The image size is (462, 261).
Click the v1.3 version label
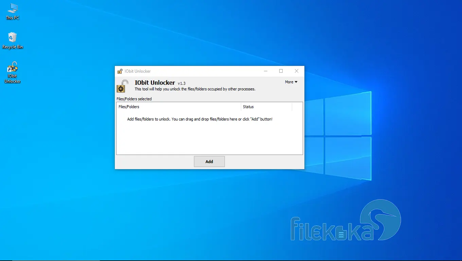click(x=182, y=83)
